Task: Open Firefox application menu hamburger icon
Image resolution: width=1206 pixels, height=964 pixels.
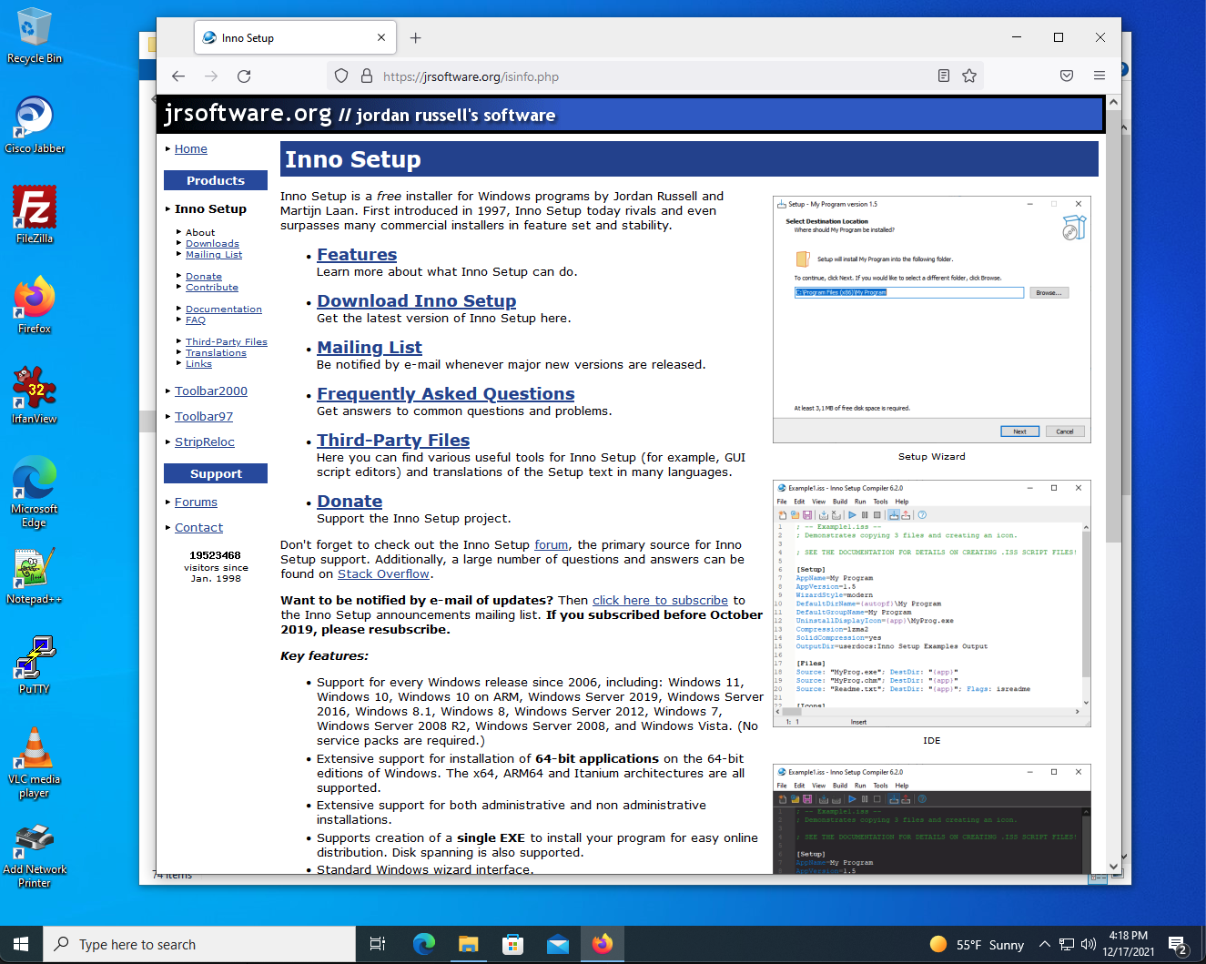Action: click(1100, 76)
